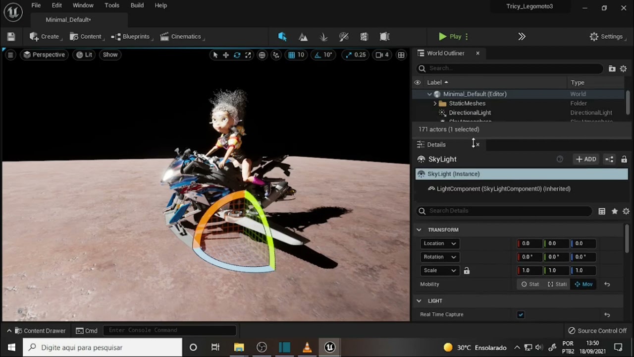Close the World Outliner tab
Viewport: 634px width, 357px height.
tap(477, 54)
